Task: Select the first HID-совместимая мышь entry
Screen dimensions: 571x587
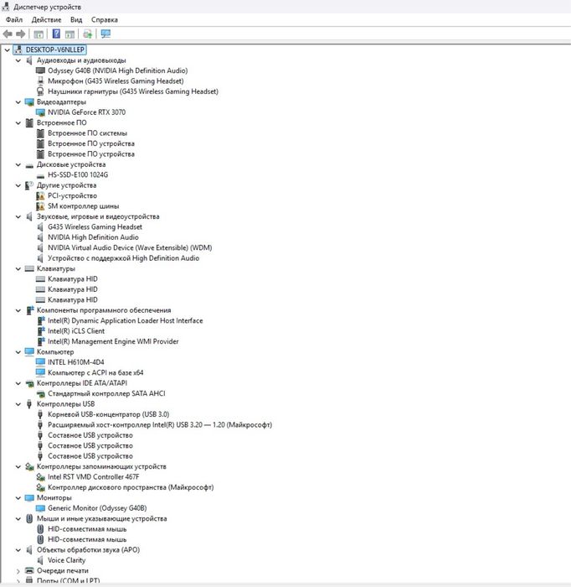Action: [x=87, y=529]
